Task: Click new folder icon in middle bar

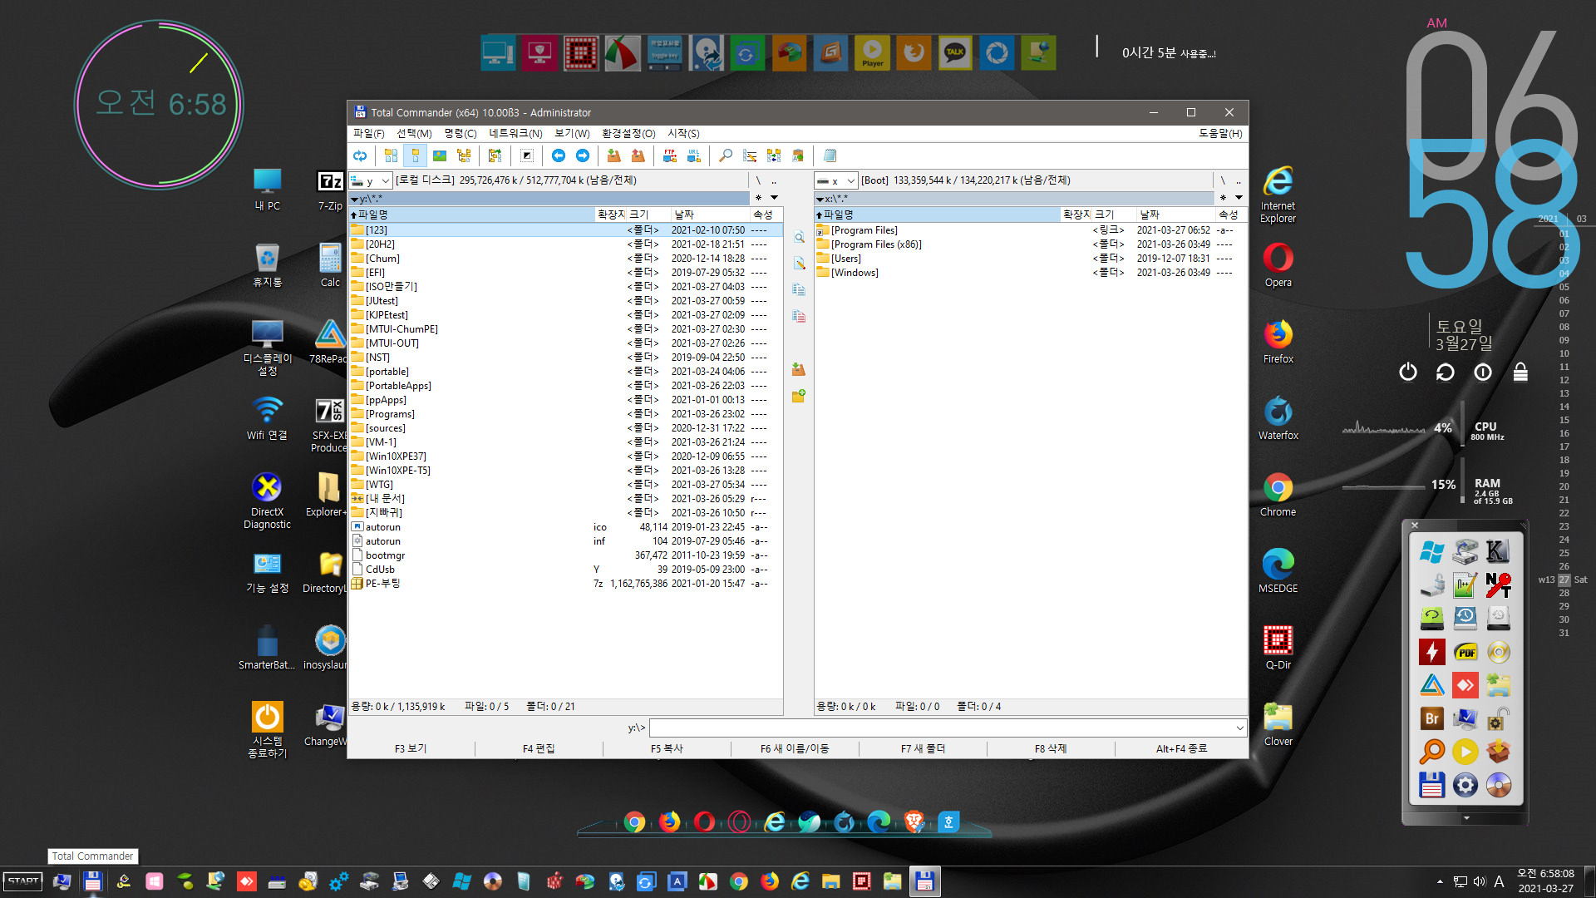Action: click(799, 396)
